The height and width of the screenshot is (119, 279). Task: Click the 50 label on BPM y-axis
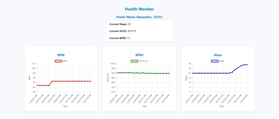[x=34, y=92]
